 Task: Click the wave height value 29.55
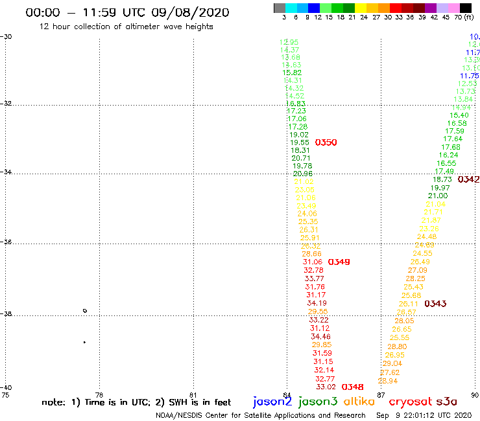pos(318,312)
